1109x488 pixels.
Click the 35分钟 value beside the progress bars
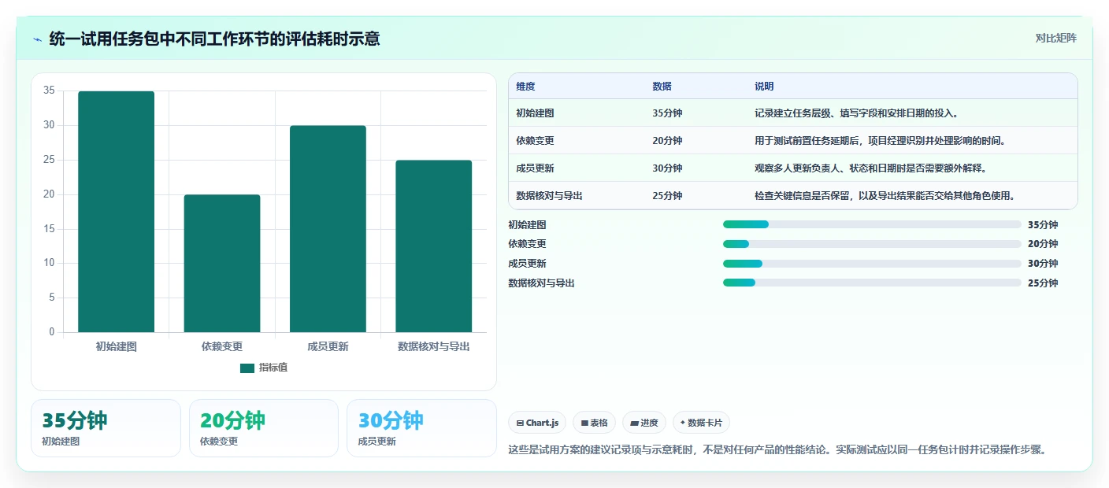1043,224
